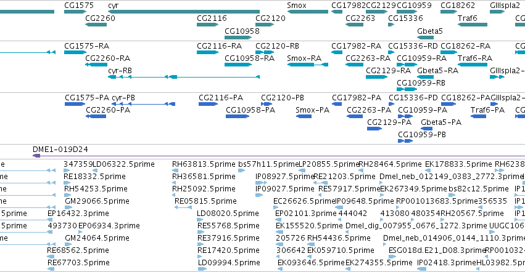Open the Gbeta5 gene label
Viewport: 525px width, 272px height.
[429, 31]
